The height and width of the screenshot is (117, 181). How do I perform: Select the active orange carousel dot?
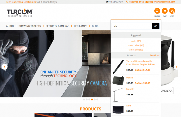click(92, 99)
